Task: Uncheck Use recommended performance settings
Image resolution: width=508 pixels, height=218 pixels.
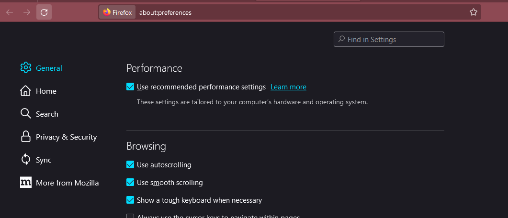Action: 130,87
